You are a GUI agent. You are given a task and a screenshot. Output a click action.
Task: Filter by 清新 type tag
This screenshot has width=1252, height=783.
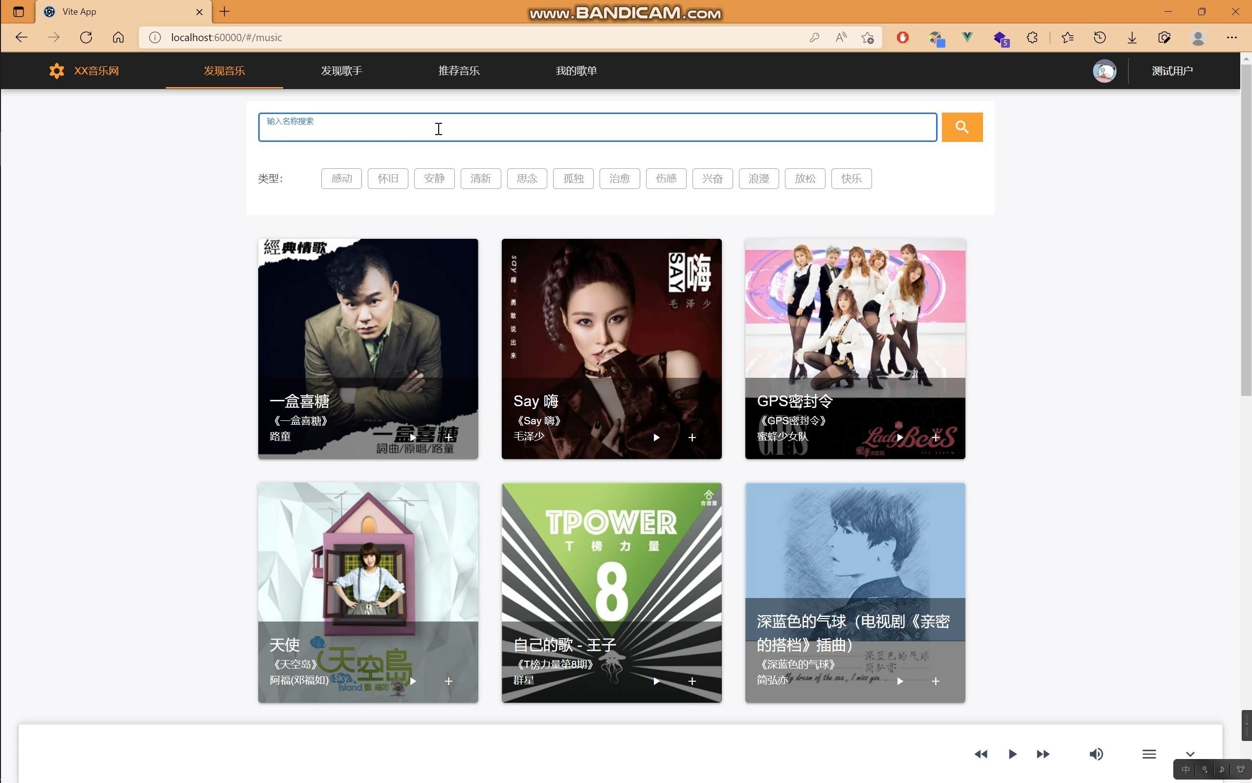pyautogui.click(x=481, y=179)
